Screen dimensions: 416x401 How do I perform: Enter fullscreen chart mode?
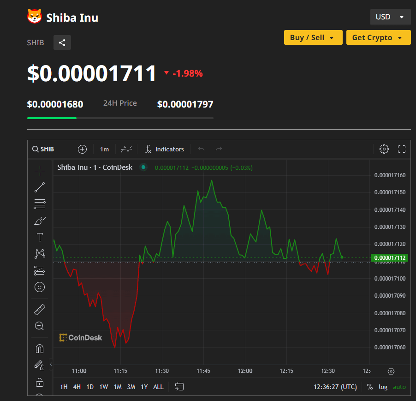[401, 149]
